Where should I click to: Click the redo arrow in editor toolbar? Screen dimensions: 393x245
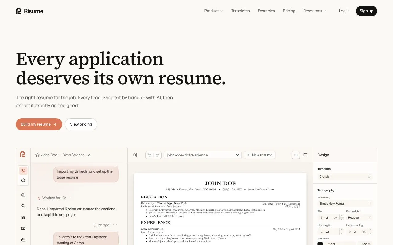coord(158,155)
